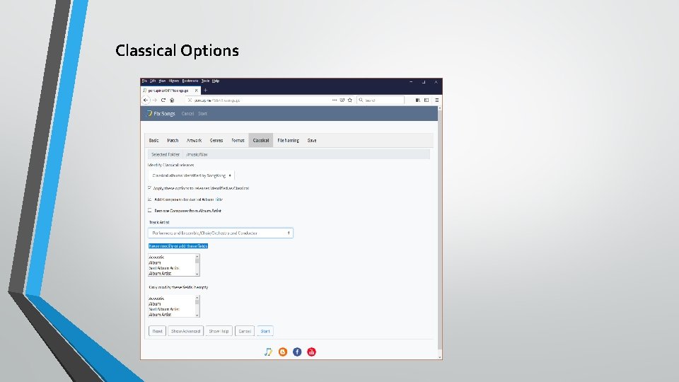
Task: Open a new tab with the plus icon
Action: coord(206,91)
